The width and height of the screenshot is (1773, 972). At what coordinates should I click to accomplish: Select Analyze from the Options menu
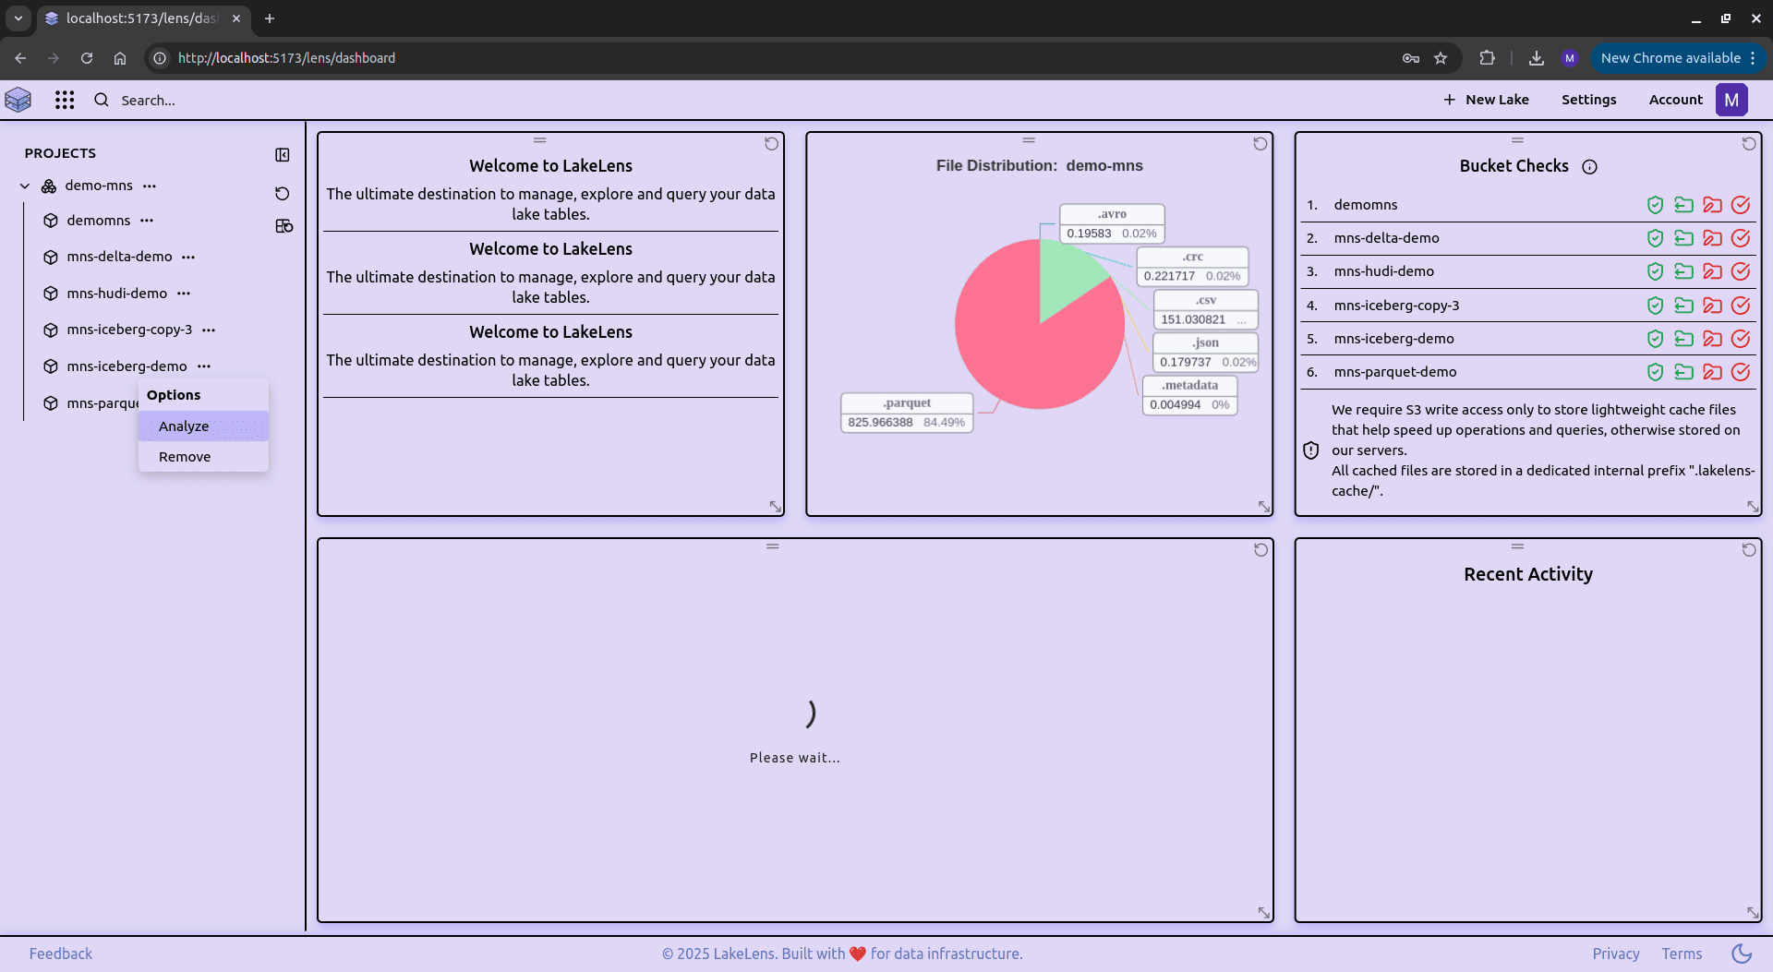(184, 426)
